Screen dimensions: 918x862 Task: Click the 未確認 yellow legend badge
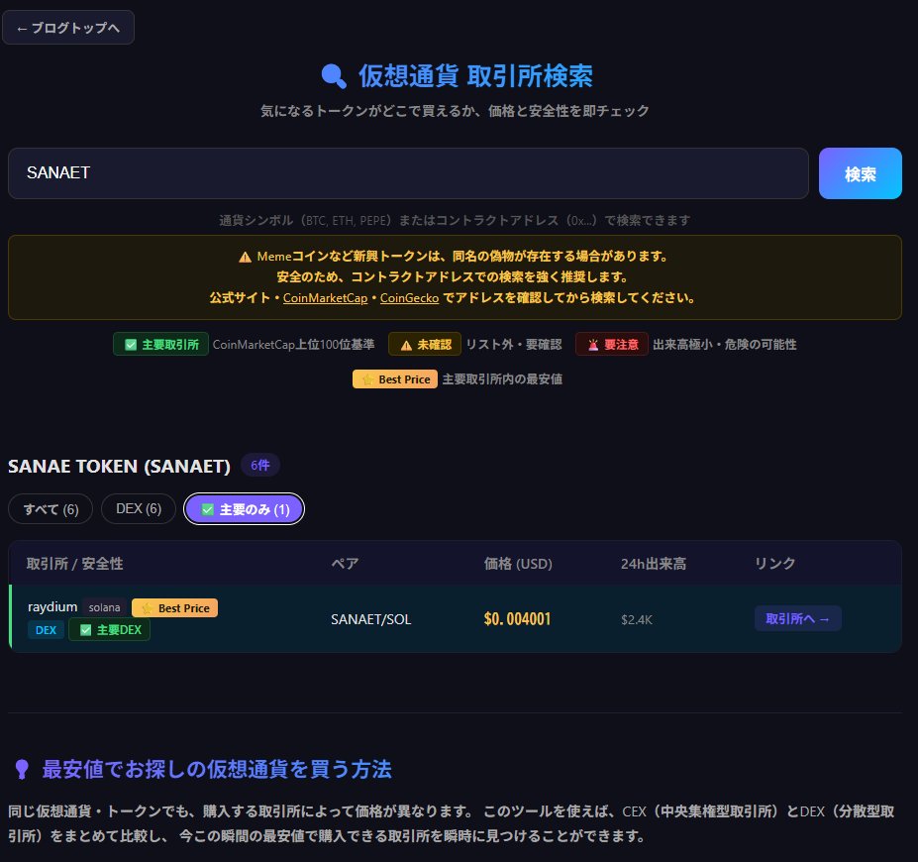click(425, 345)
